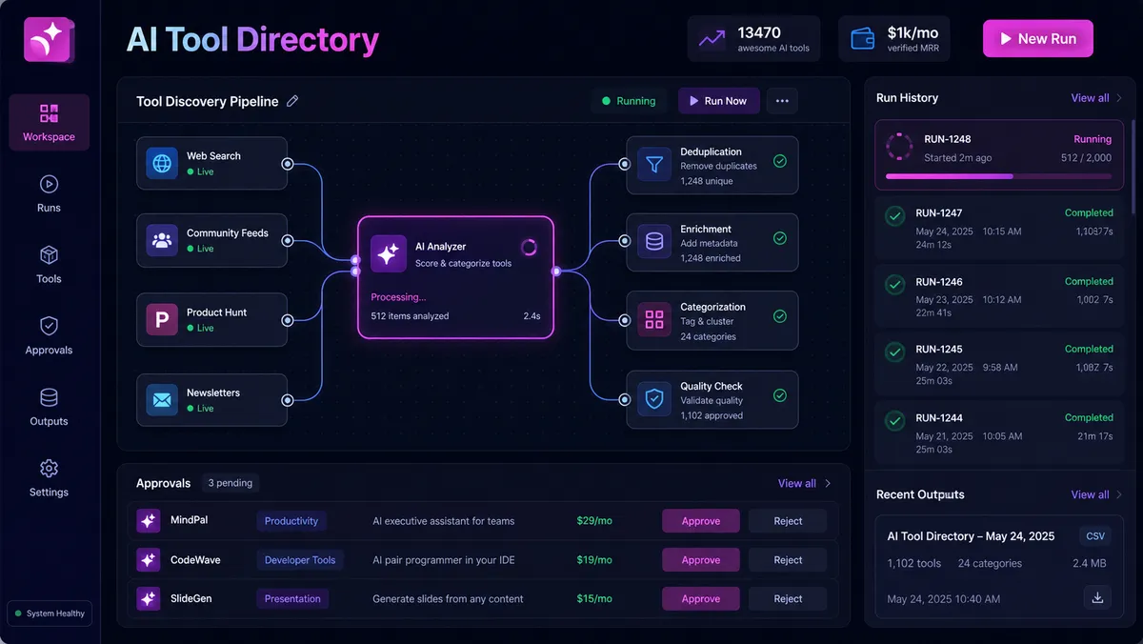Click the CodeWave tool icon

148,560
